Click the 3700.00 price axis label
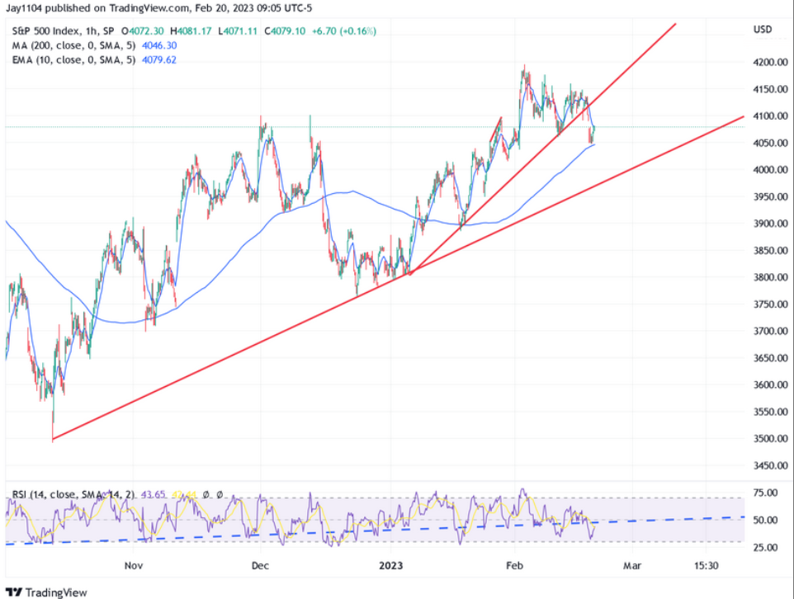Viewport: 794px width, 599px height. coord(771,331)
